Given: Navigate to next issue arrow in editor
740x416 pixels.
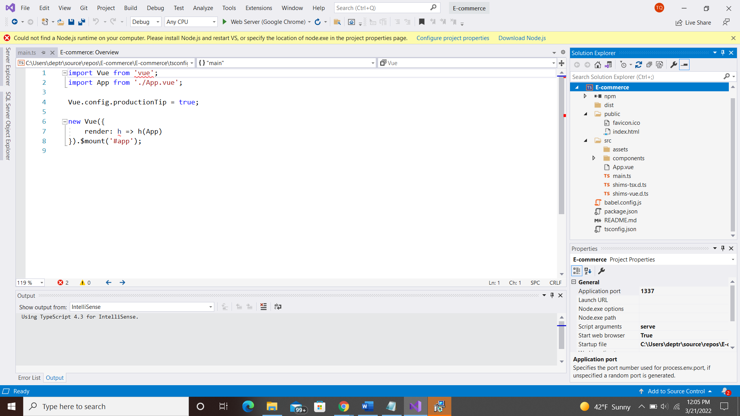Looking at the screenshot, I should click(123, 283).
